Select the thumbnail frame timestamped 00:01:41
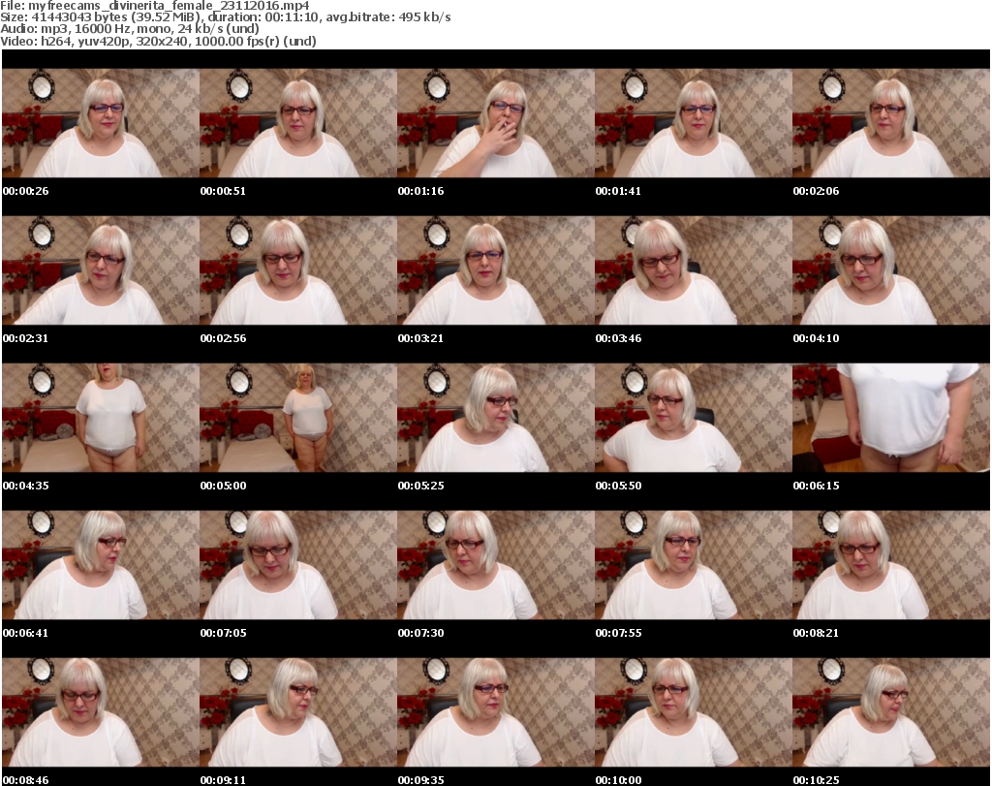The height and width of the screenshot is (786, 992). [x=694, y=123]
